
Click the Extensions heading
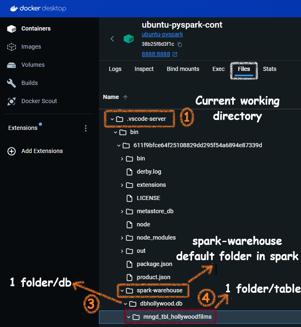[x=23, y=128]
